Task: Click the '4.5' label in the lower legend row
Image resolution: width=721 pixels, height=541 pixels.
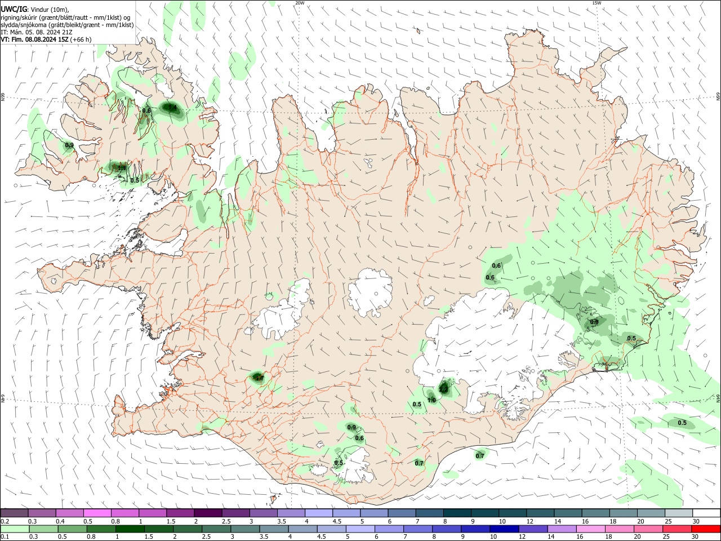Action: [322, 537]
